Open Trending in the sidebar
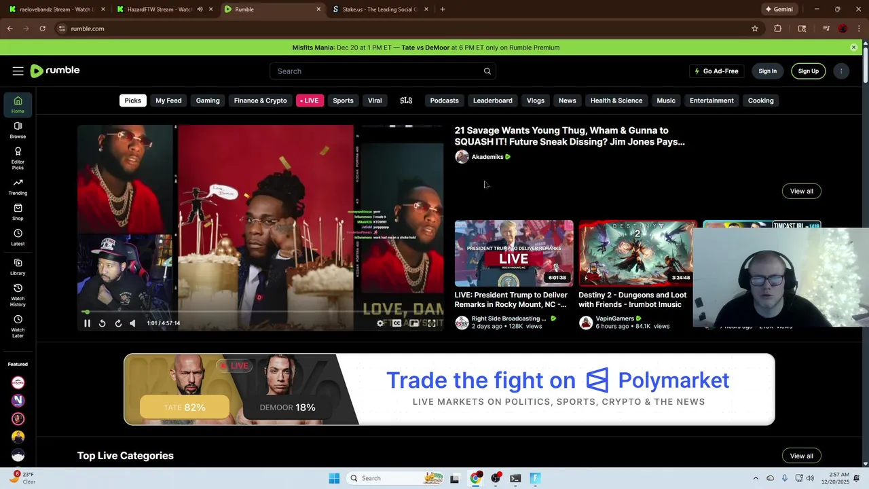This screenshot has height=489, width=869. click(x=18, y=187)
